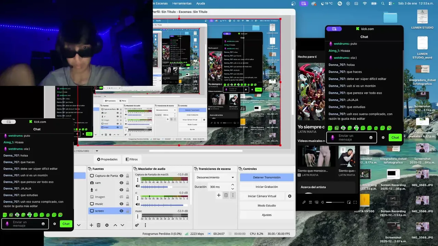Hide the ci source
The width and height of the screenshot is (438, 246).
[x=121, y=190]
